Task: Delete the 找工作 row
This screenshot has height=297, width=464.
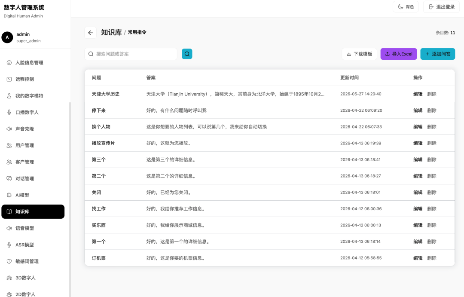Action: coord(432,209)
